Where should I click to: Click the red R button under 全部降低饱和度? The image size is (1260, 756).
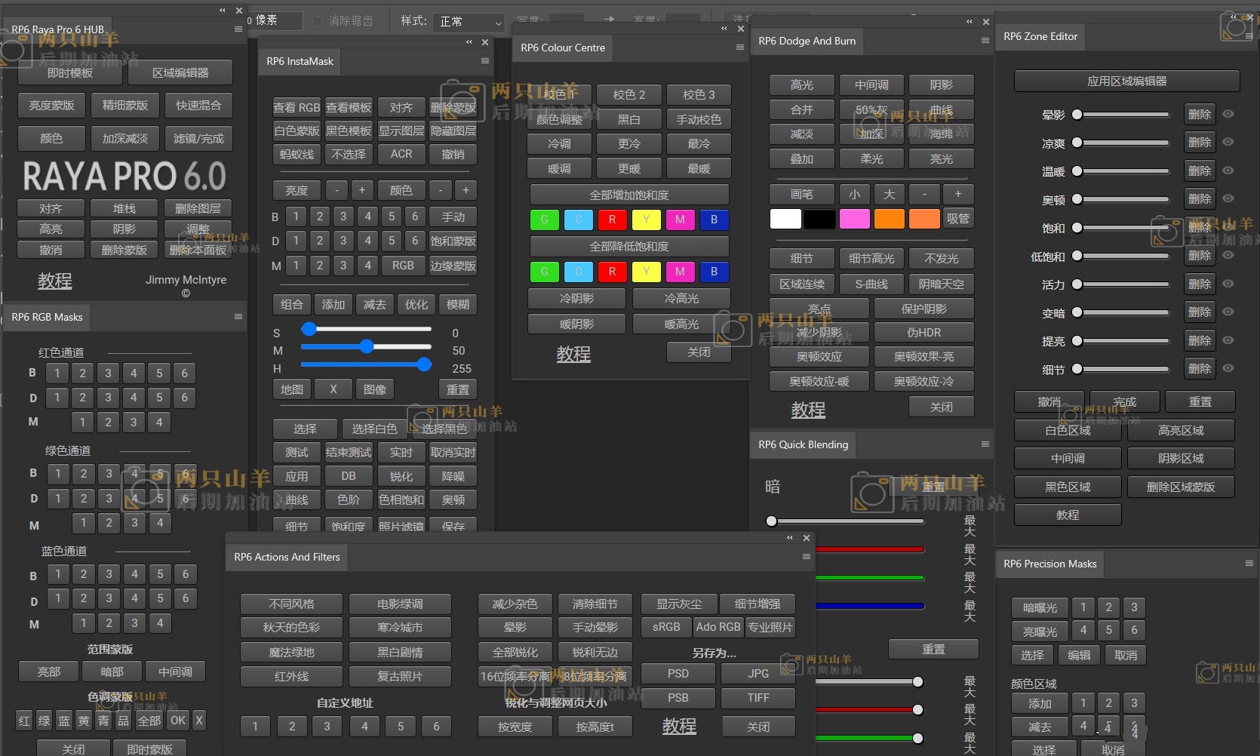[612, 271]
